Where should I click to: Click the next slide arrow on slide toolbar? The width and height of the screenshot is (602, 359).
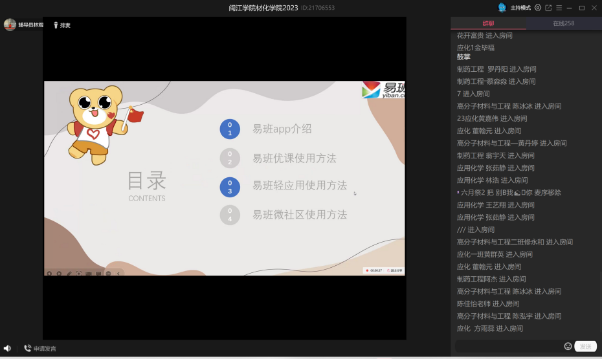coord(59,274)
